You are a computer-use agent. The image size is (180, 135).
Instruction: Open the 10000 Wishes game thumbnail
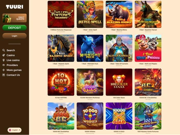pos(90,116)
